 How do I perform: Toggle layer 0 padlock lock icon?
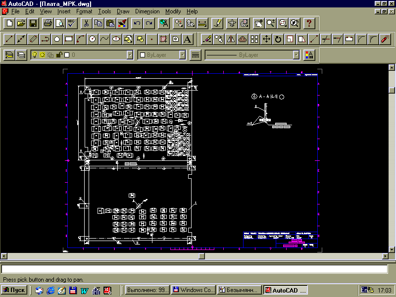click(59, 54)
